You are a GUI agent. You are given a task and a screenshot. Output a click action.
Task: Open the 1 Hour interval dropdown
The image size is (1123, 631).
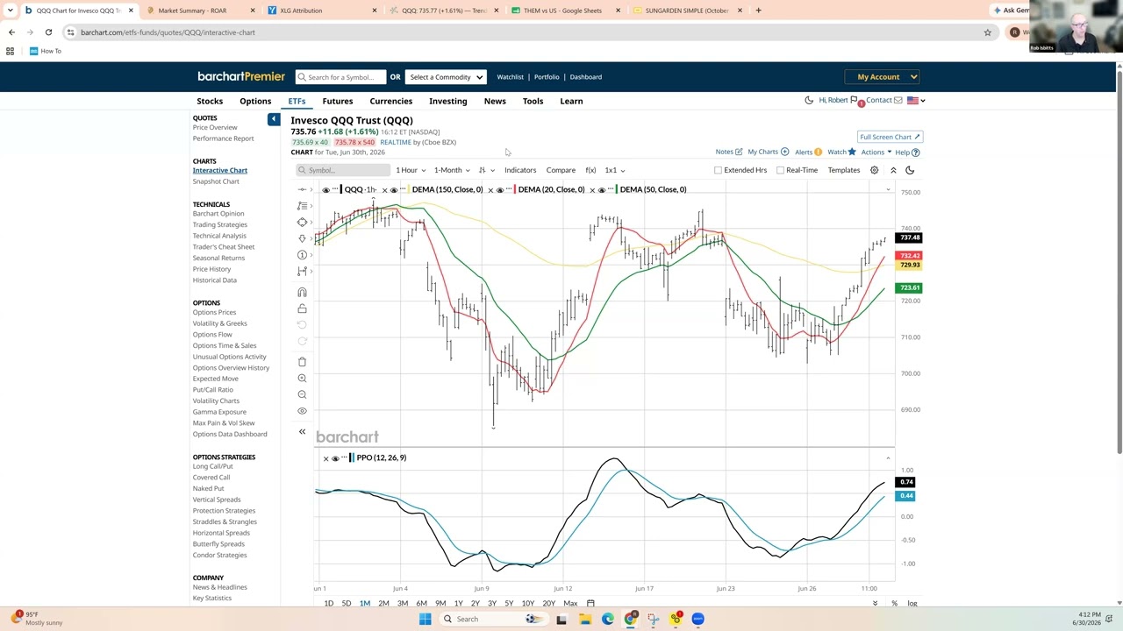coord(411,170)
